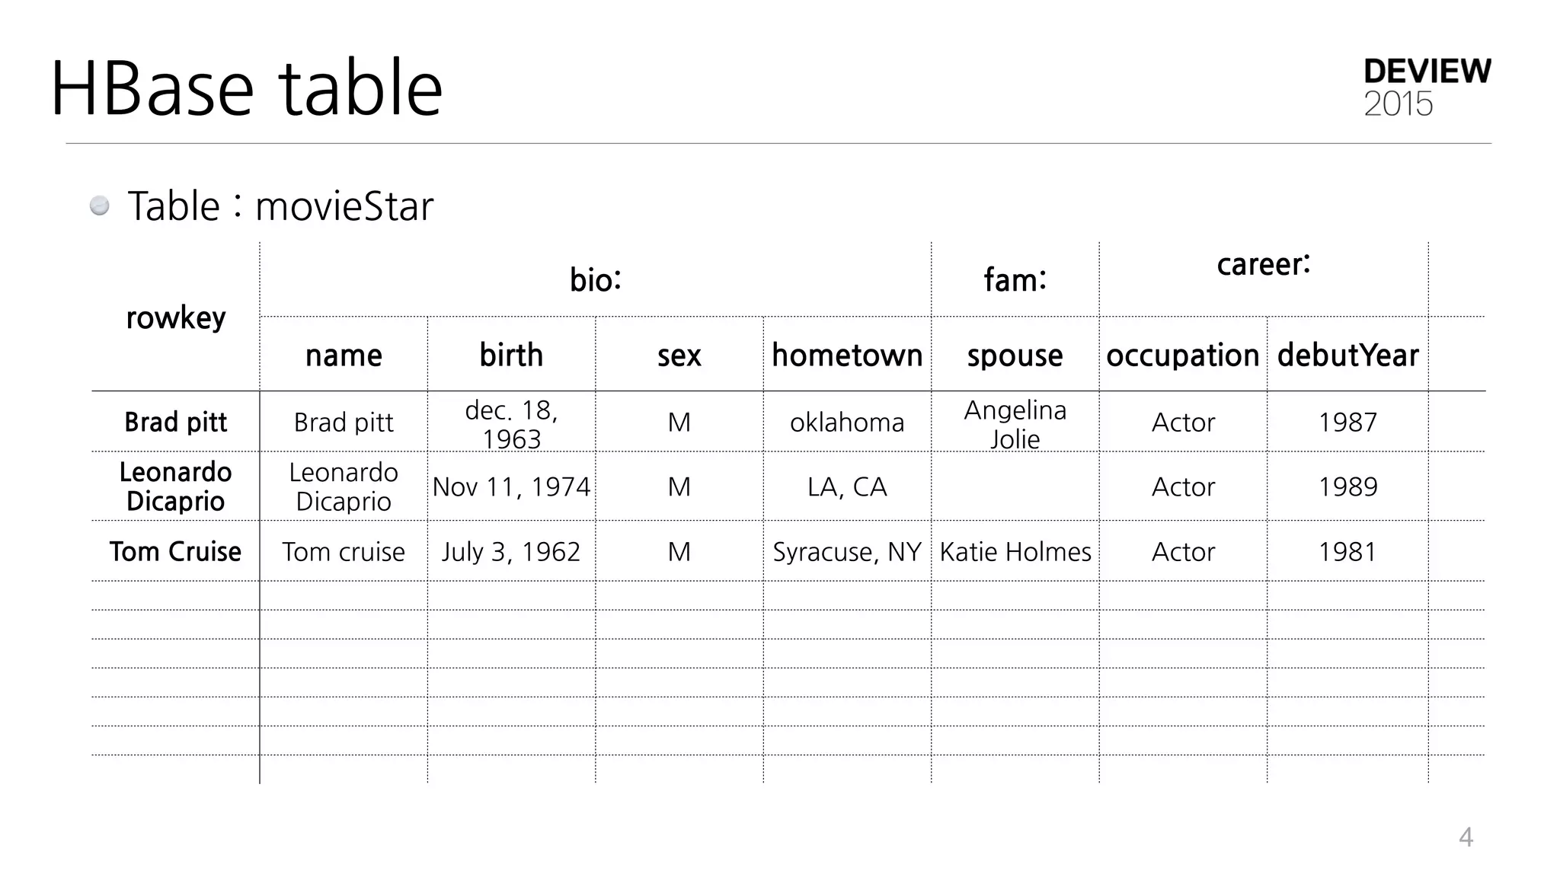
Task: Click the 1987 debutYear cell
Action: click(x=1348, y=422)
